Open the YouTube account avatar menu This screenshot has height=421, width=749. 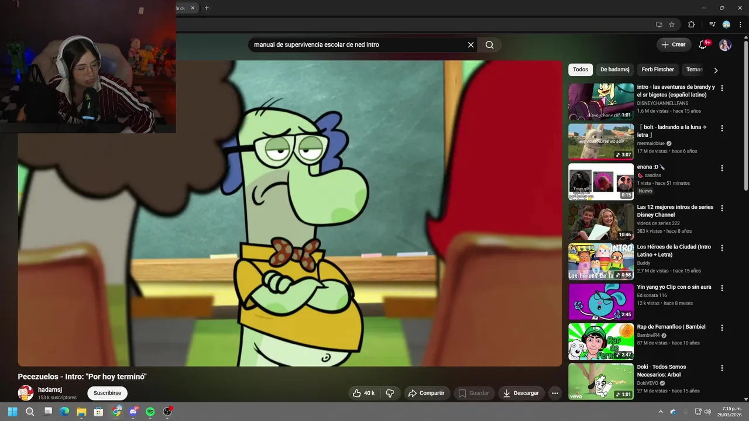click(x=725, y=45)
